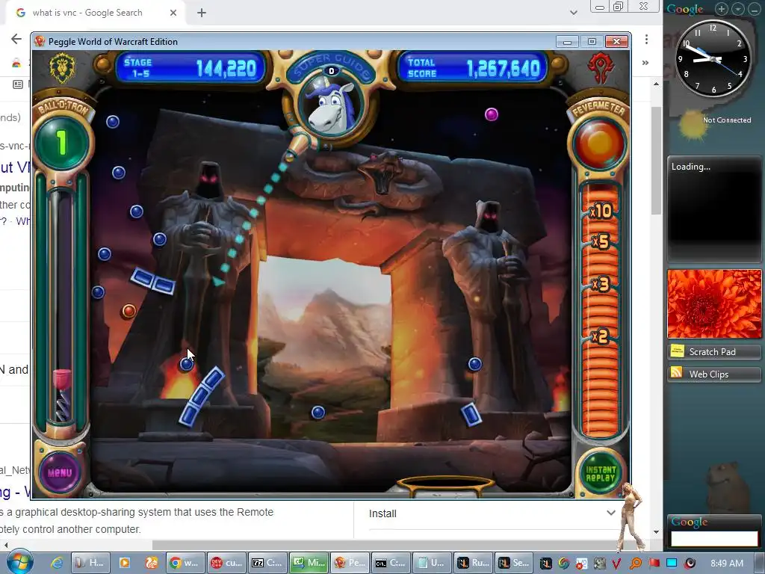Viewport: 765px width, 574px height.
Task: Click the x3 multiplier on the Fevermeter
Action: tap(601, 284)
